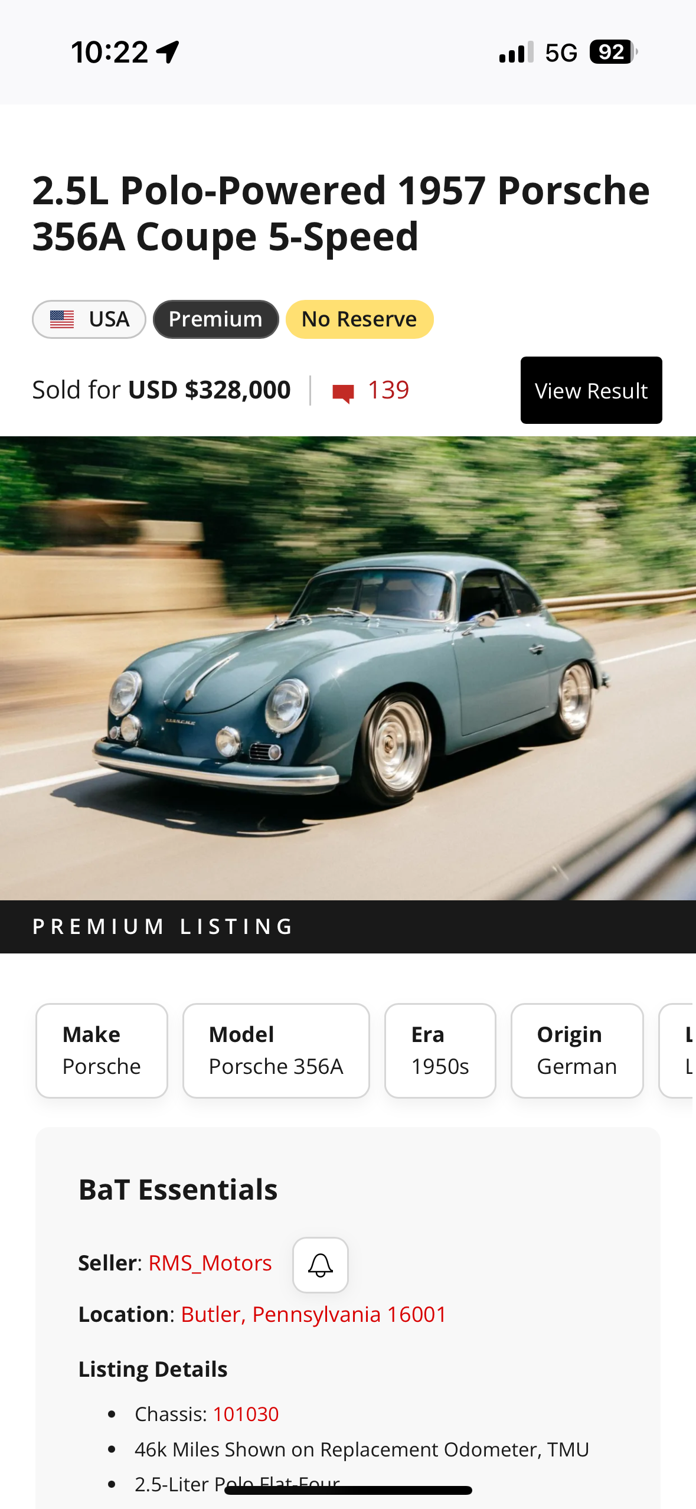Open the 139 comments count
This screenshot has width=696, height=1509.
(x=388, y=390)
